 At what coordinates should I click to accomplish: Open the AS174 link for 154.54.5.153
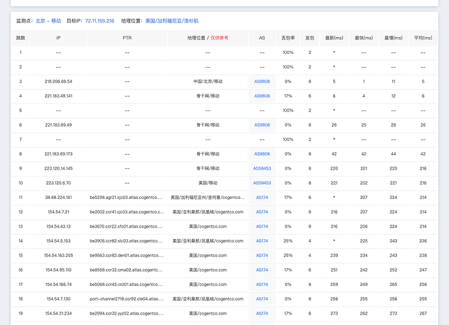(x=262, y=240)
